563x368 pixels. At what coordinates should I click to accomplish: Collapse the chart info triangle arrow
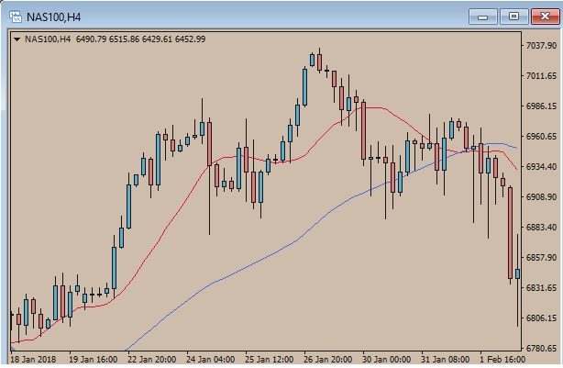(x=17, y=39)
